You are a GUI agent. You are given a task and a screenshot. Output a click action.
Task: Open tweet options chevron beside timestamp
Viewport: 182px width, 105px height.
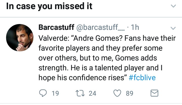click(x=173, y=28)
